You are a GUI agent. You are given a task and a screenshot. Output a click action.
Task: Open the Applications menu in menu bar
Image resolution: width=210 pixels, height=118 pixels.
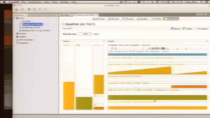pos(34,2)
